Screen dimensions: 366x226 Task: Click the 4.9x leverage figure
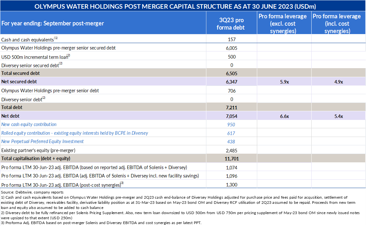pos(338,82)
